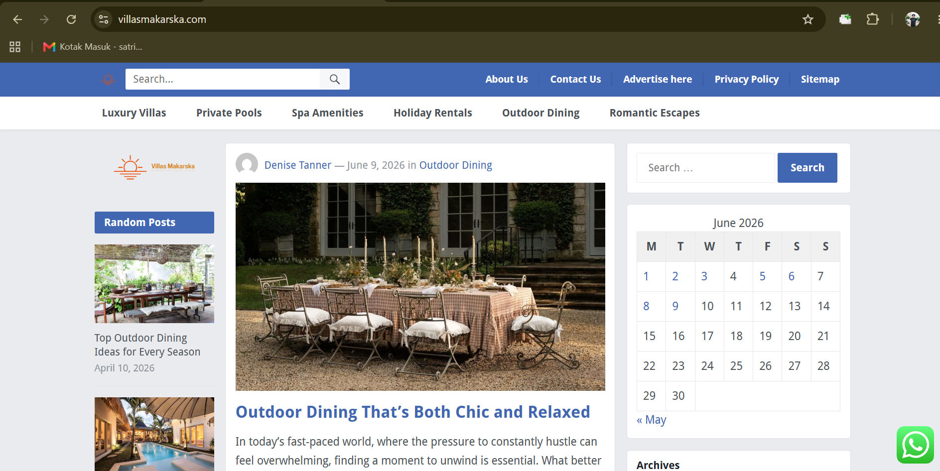Open the apps grid in bookmarks bar
This screenshot has width=940, height=471.
point(15,47)
